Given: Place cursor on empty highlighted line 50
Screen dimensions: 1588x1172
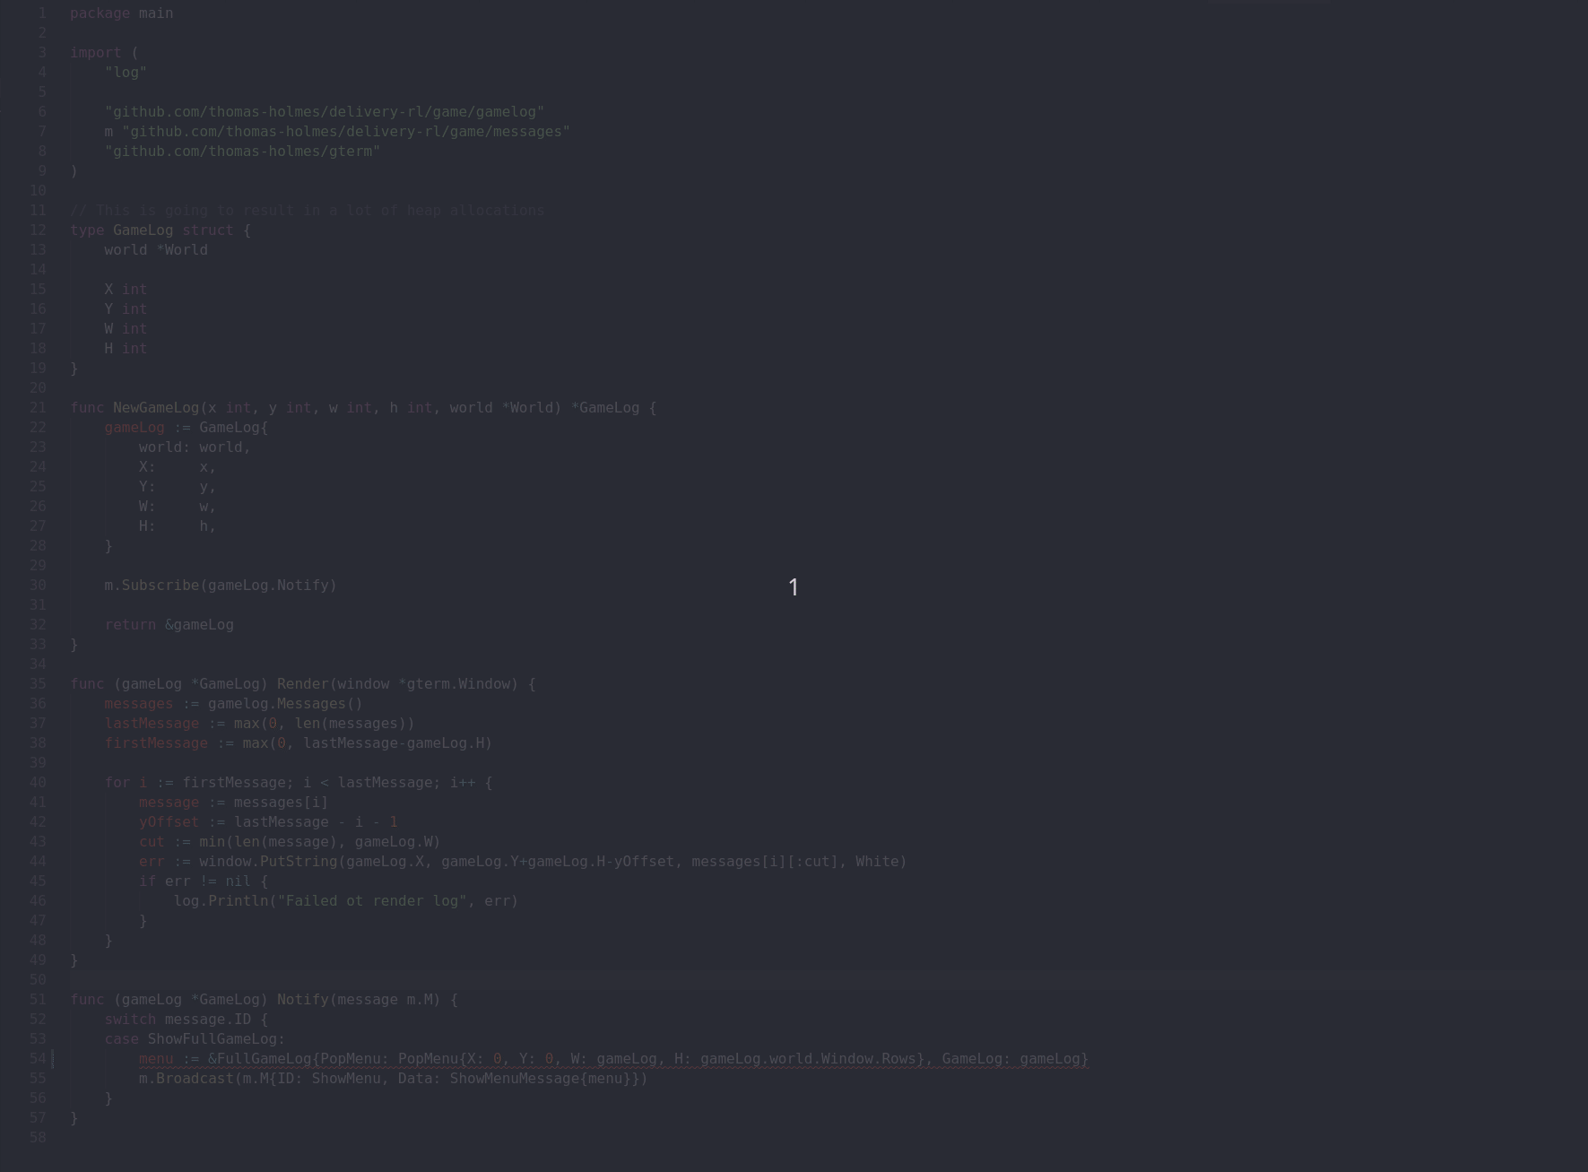Looking at the screenshot, I should pyautogui.click(x=829, y=980).
